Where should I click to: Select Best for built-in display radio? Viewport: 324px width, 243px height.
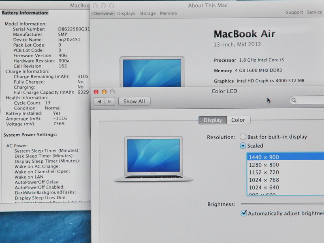pos(243,137)
